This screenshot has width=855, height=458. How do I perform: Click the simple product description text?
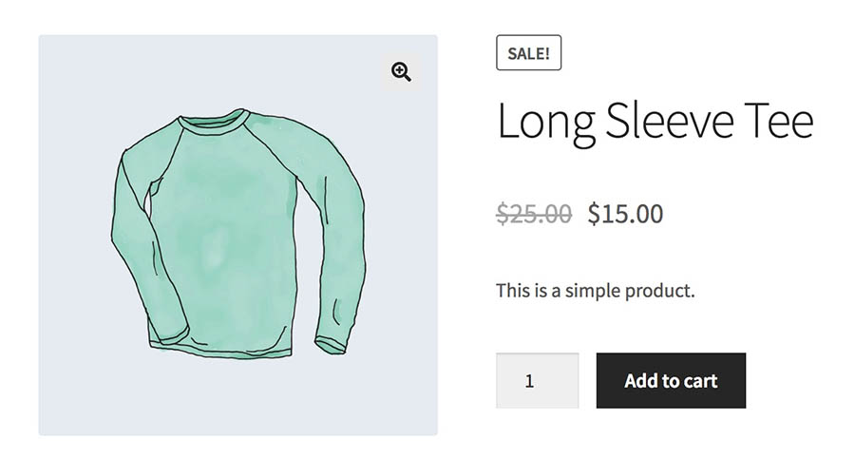596,290
